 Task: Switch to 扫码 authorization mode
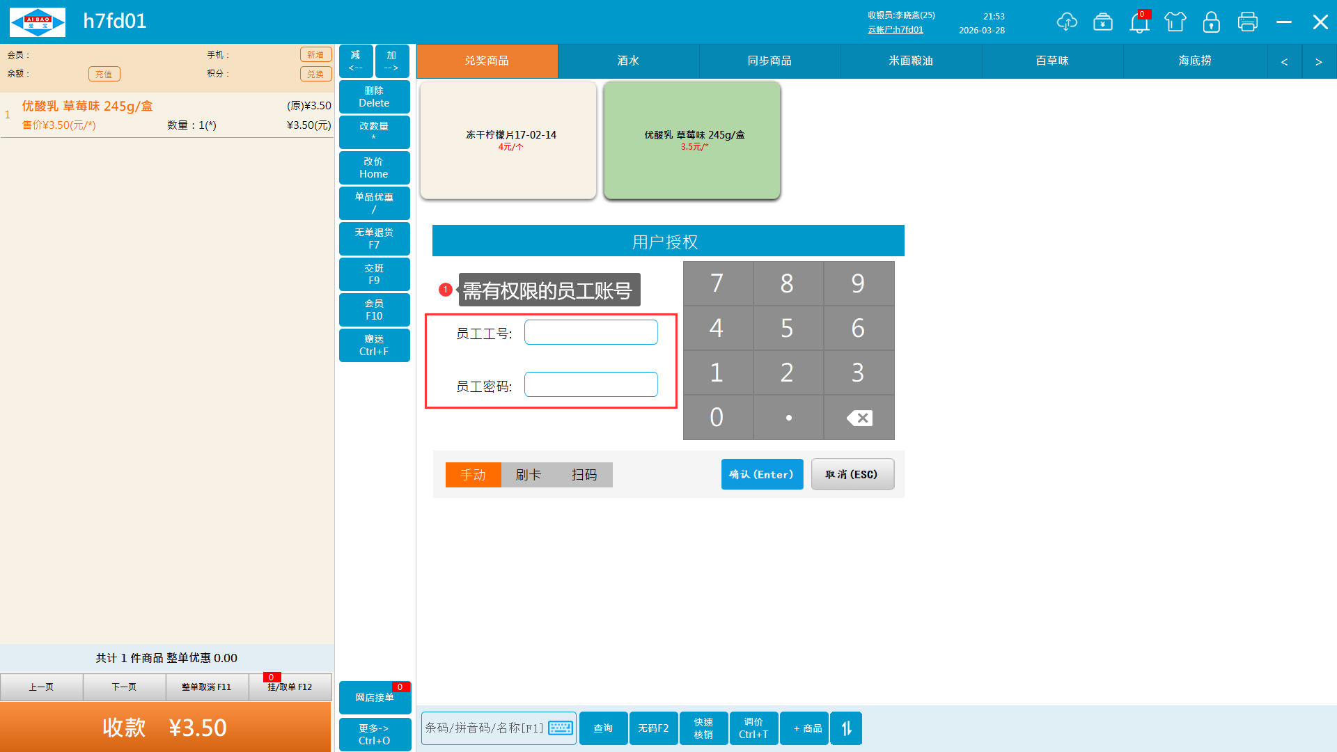[584, 475]
